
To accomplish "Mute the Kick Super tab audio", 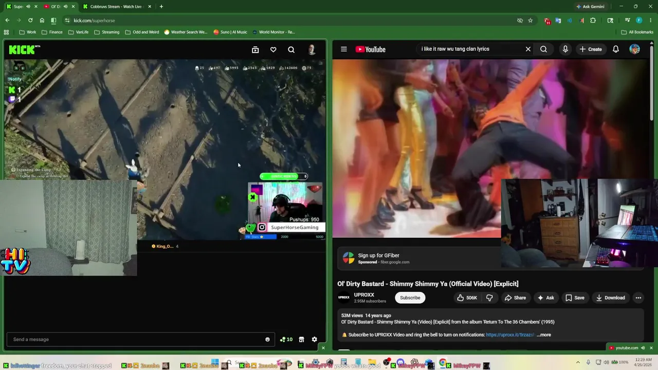I will click(28, 7).
